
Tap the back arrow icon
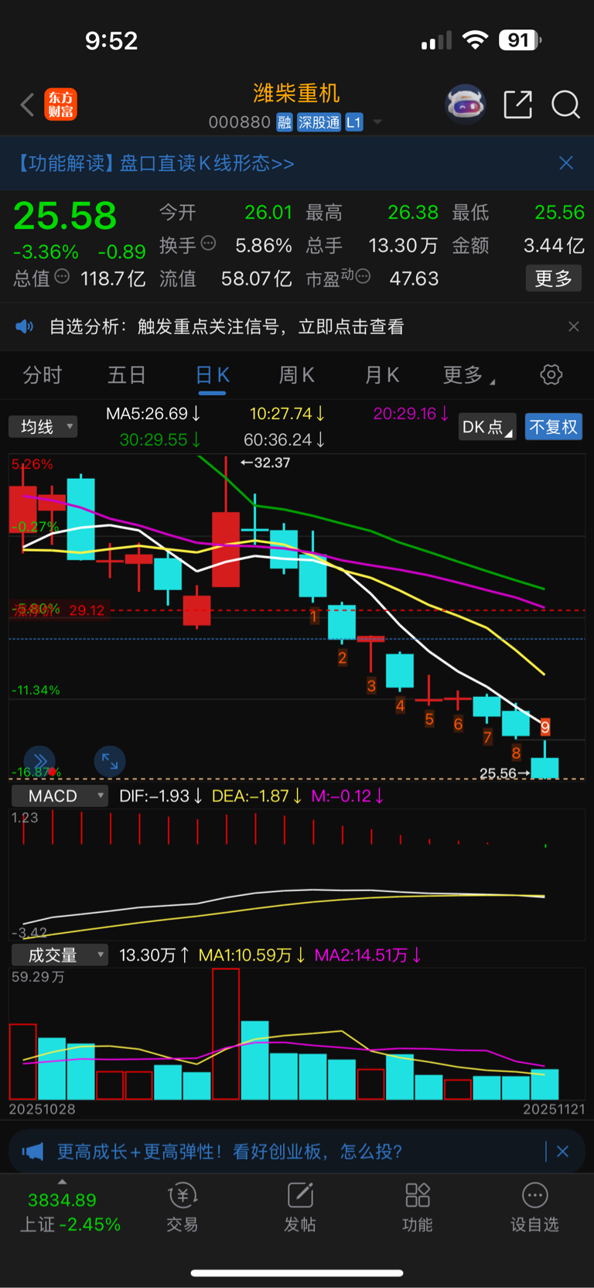point(27,104)
